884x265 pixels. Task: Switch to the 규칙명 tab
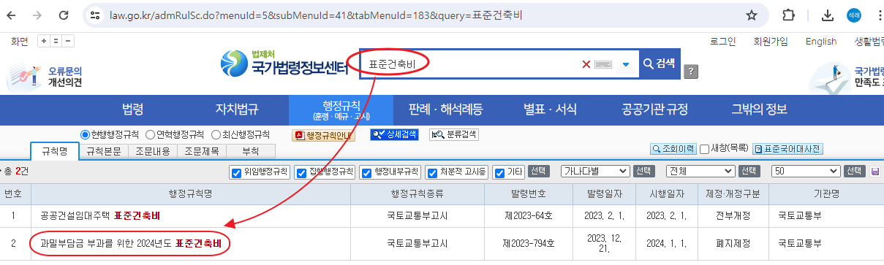click(55, 151)
